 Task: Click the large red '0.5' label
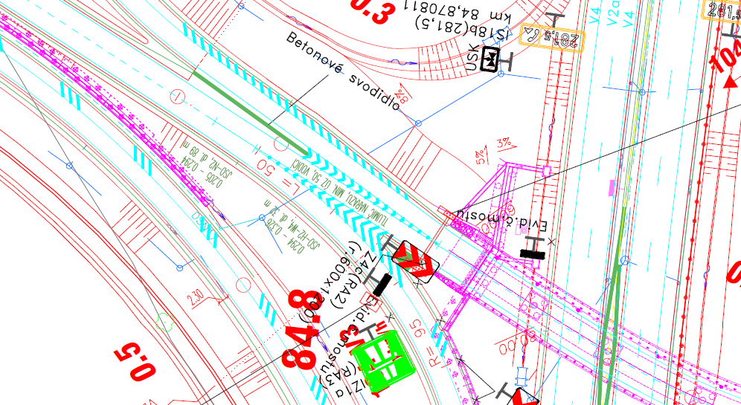(137, 361)
